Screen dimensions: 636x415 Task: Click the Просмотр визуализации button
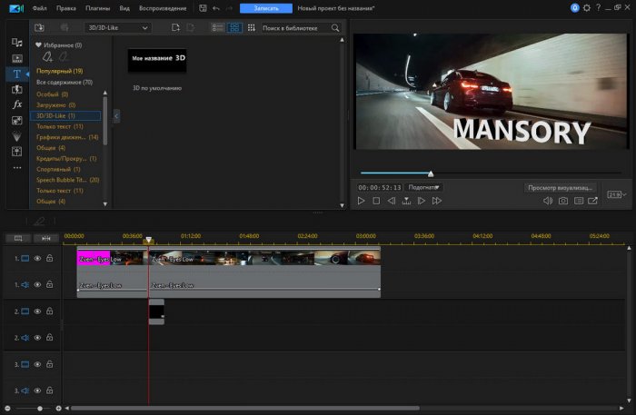pyautogui.click(x=558, y=187)
